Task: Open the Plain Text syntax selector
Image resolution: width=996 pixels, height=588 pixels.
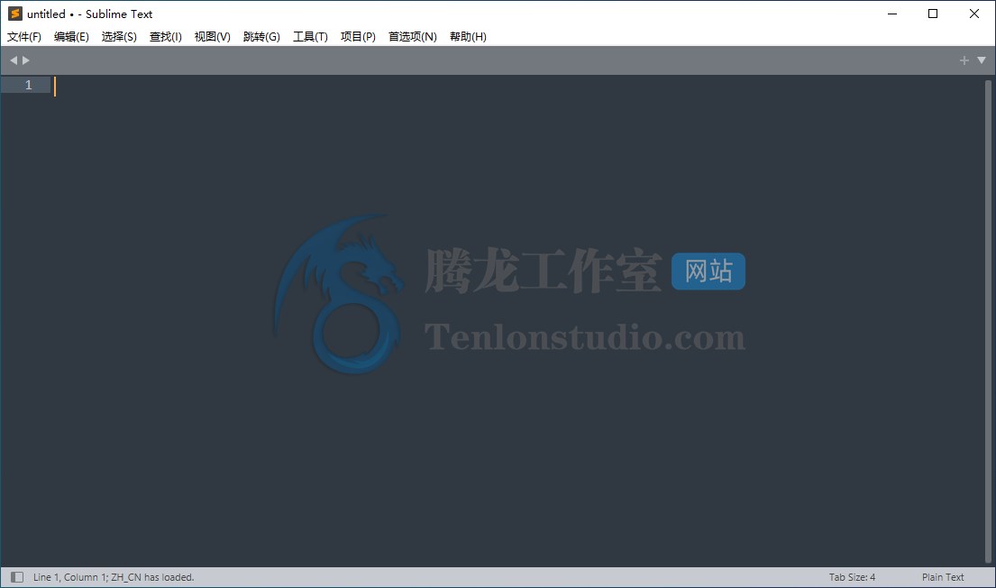Action: coord(943,577)
